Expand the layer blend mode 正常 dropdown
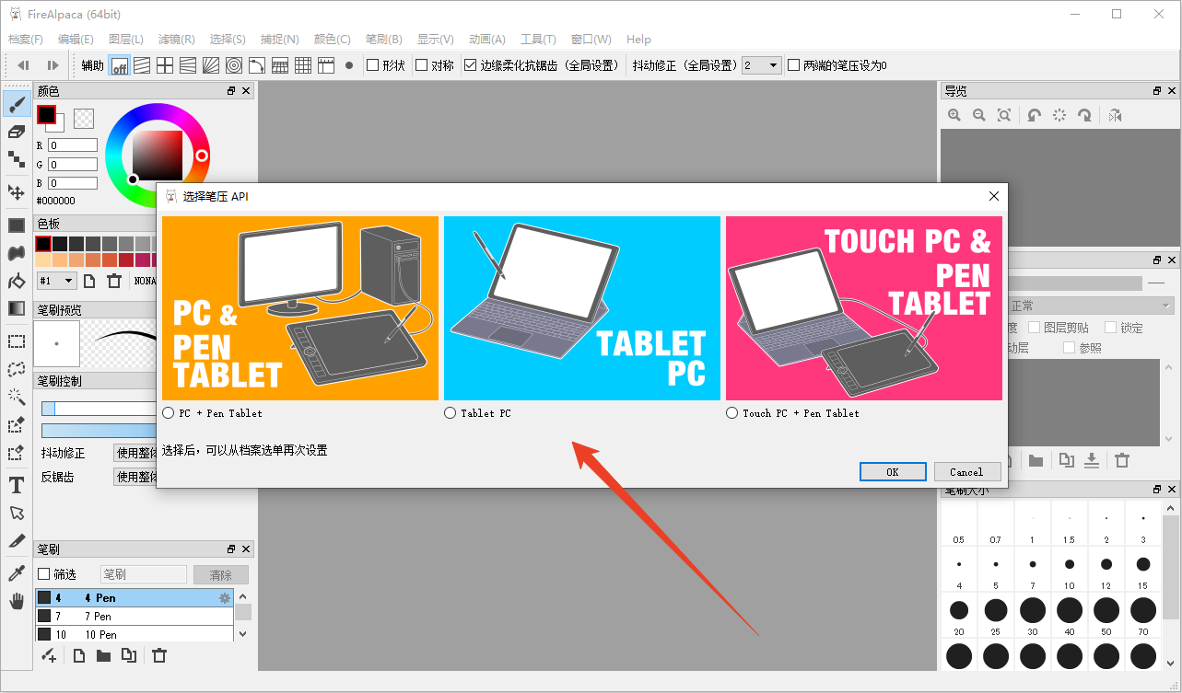 click(1092, 306)
